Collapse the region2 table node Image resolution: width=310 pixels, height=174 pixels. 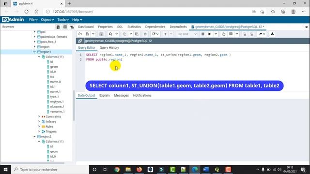coord(34,136)
